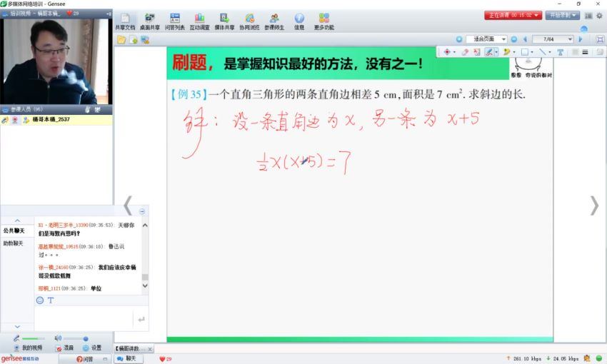Open 更多功能 more functions

tap(323, 21)
